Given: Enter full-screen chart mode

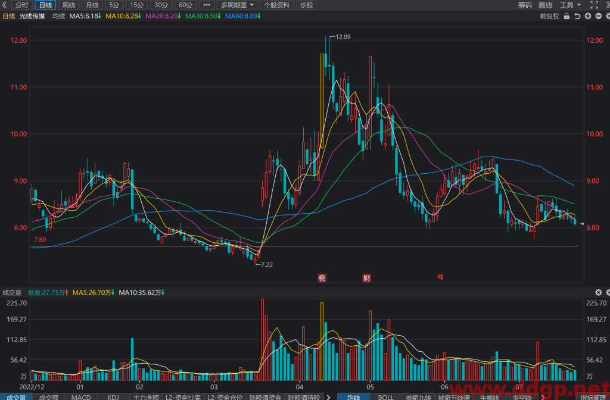Looking at the screenshot, I should tap(594, 5).
